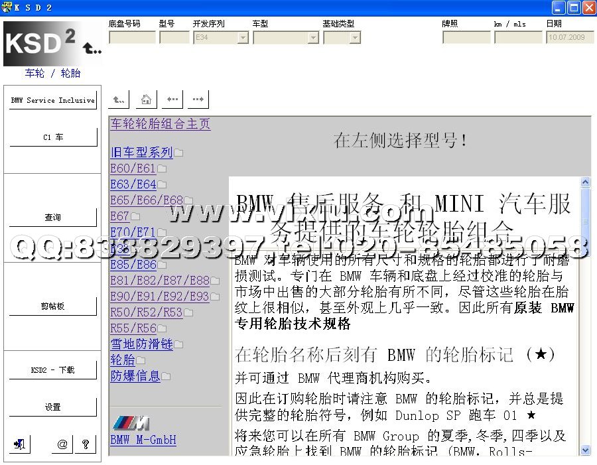Open the 旧车型系列 link
Screen dimensions: 597x465
point(141,153)
